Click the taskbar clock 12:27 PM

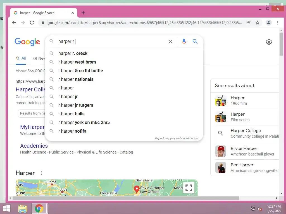(274, 206)
